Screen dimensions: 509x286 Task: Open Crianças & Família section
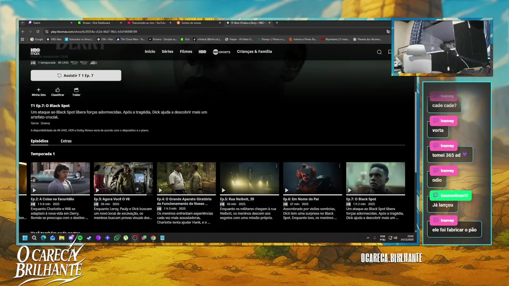click(254, 52)
